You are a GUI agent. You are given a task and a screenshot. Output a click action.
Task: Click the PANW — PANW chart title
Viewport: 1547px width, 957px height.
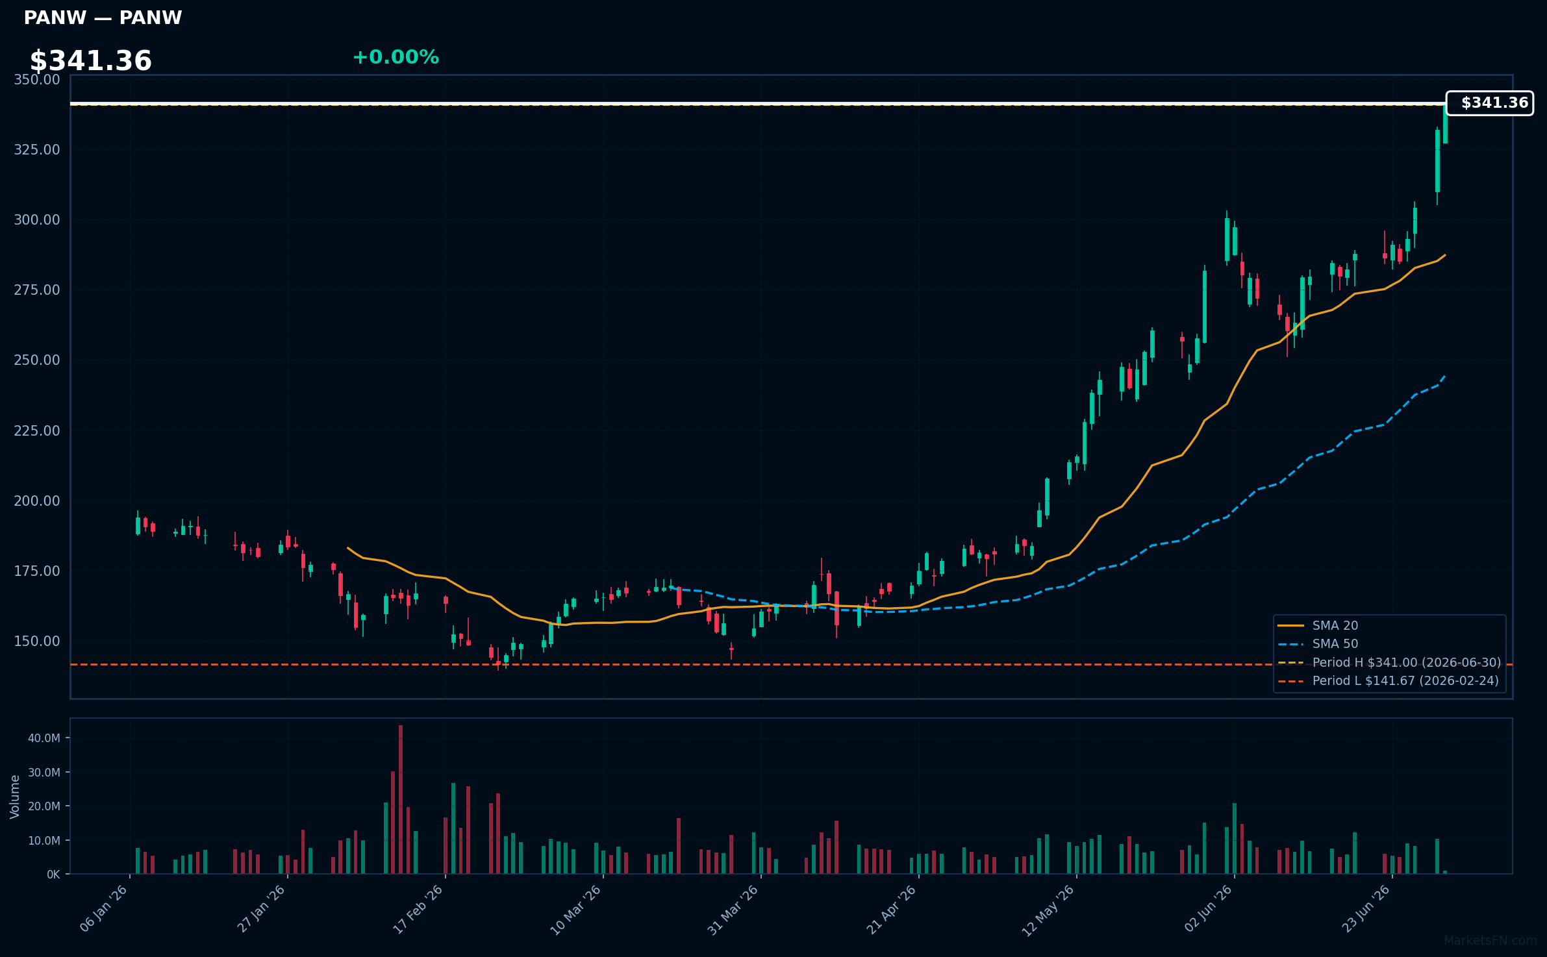pos(103,18)
